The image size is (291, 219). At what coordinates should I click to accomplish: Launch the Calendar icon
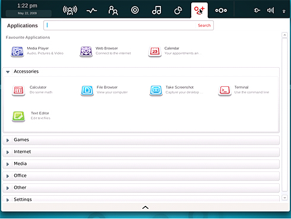click(155, 51)
